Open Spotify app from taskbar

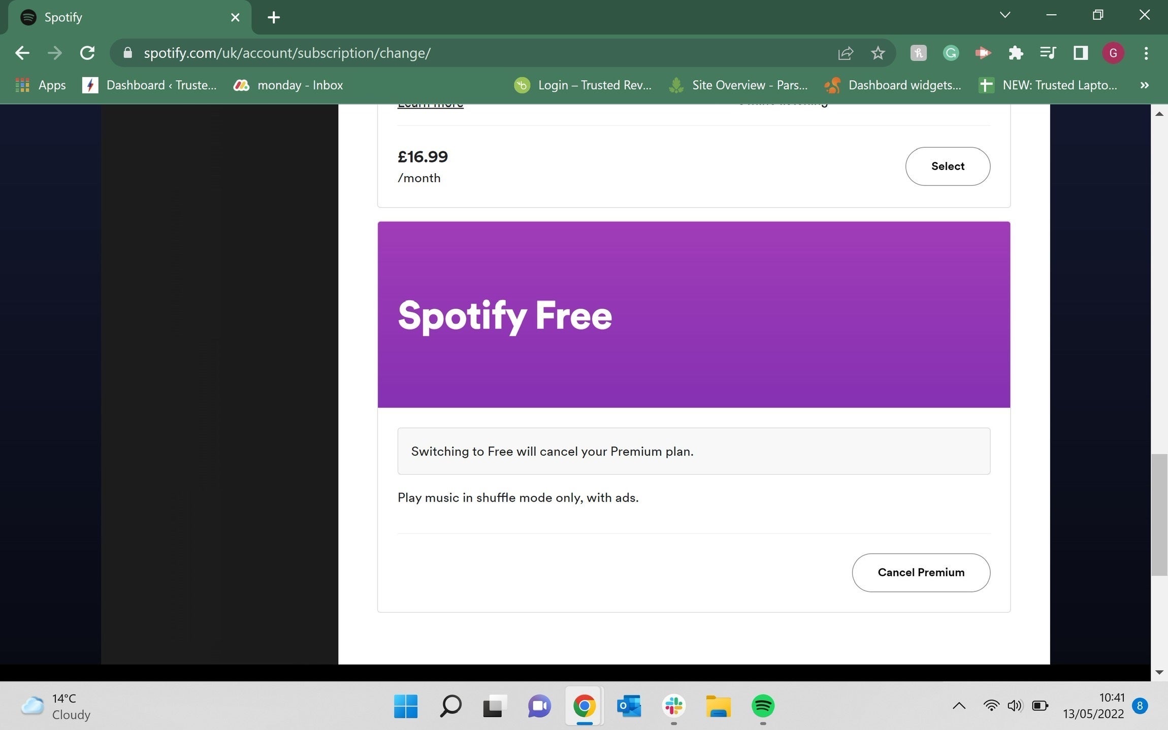[x=763, y=706]
